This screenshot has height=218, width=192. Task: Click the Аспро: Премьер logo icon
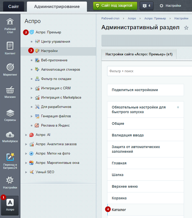tap(32, 32)
